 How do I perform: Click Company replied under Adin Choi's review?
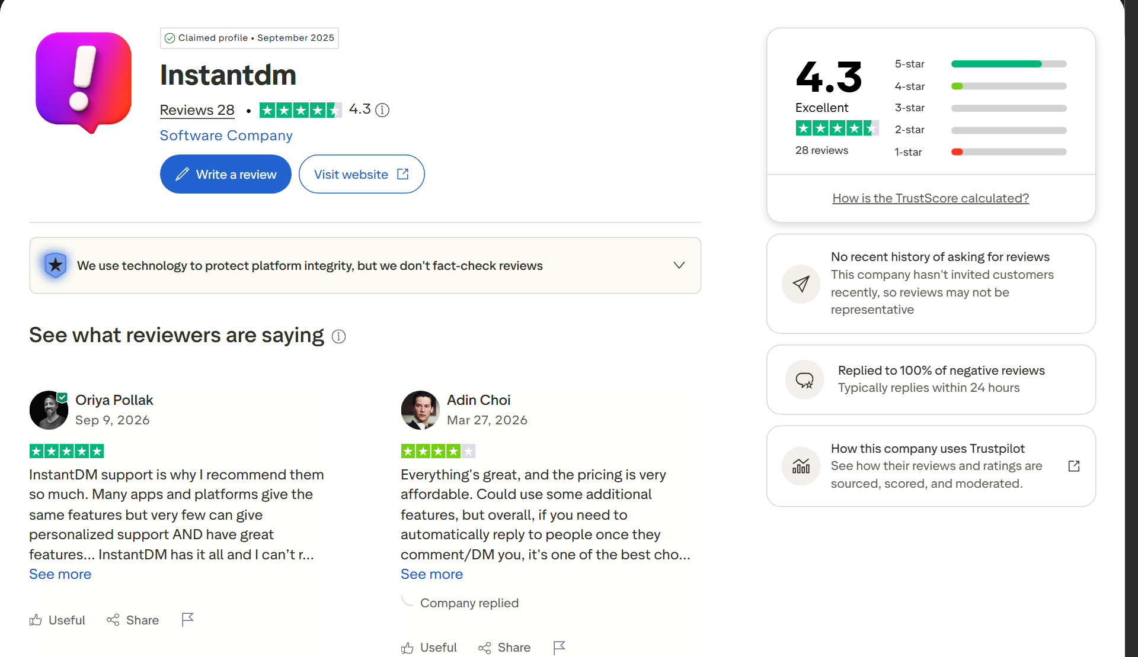point(469,603)
